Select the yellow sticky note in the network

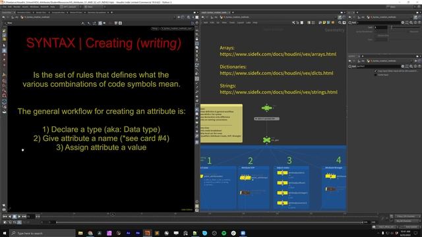pyautogui.click(x=222, y=123)
